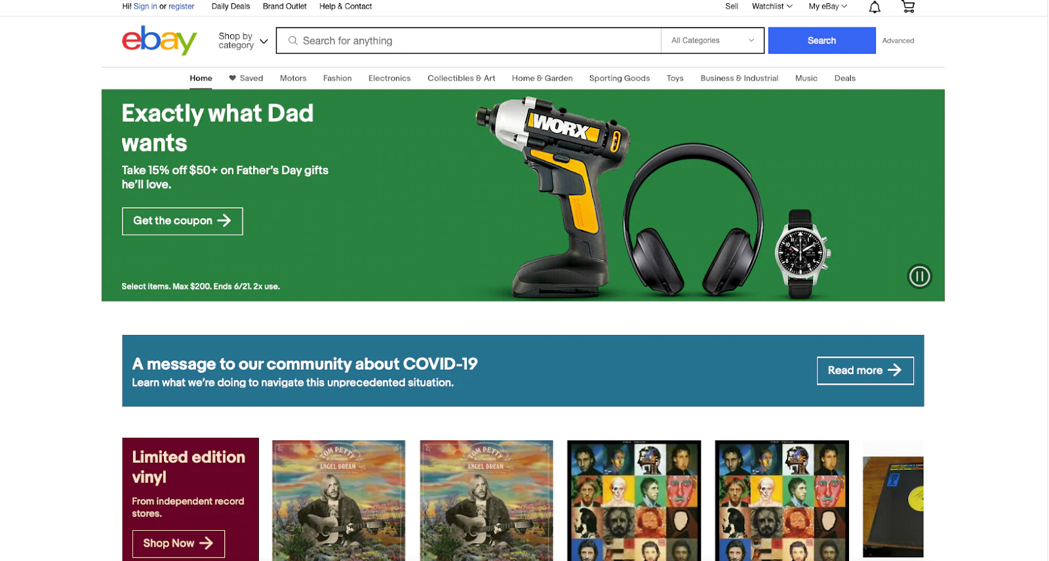Viewport: 1049px width, 561px height.
Task: Expand the Shop by category menu
Action: point(243,41)
